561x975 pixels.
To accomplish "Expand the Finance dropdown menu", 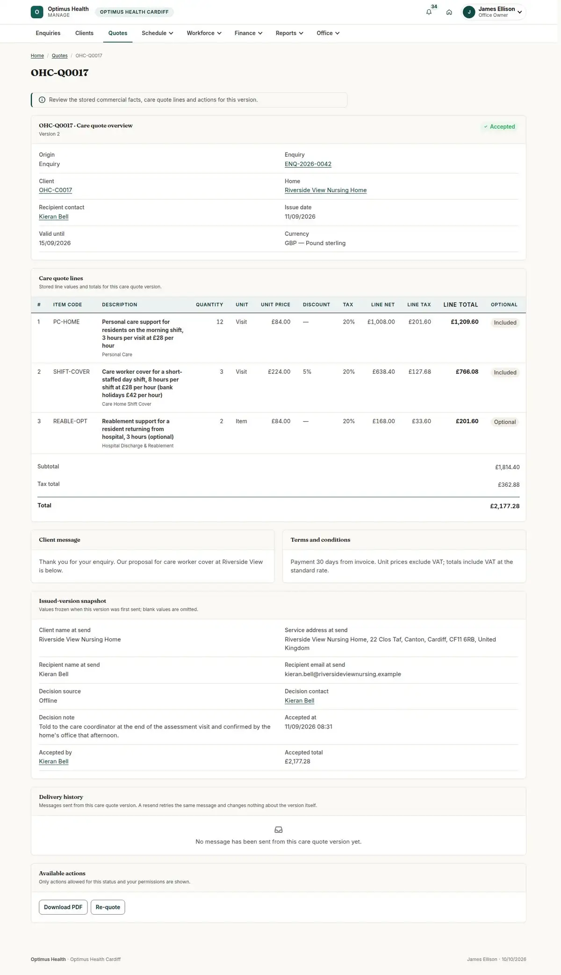I will (x=248, y=33).
